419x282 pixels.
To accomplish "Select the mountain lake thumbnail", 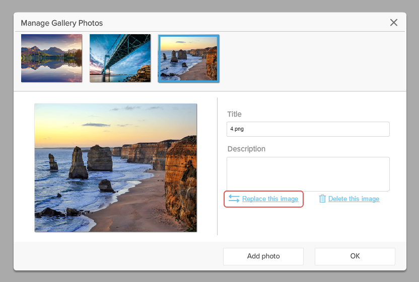I will pyautogui.click(x=51, y=58).
